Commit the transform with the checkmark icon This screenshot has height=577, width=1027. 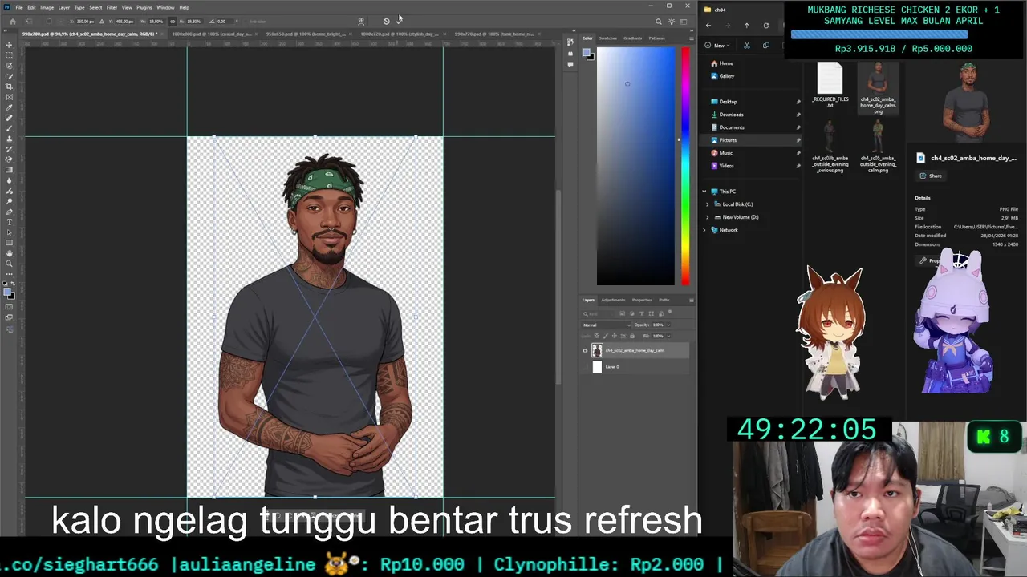[399, 22]
